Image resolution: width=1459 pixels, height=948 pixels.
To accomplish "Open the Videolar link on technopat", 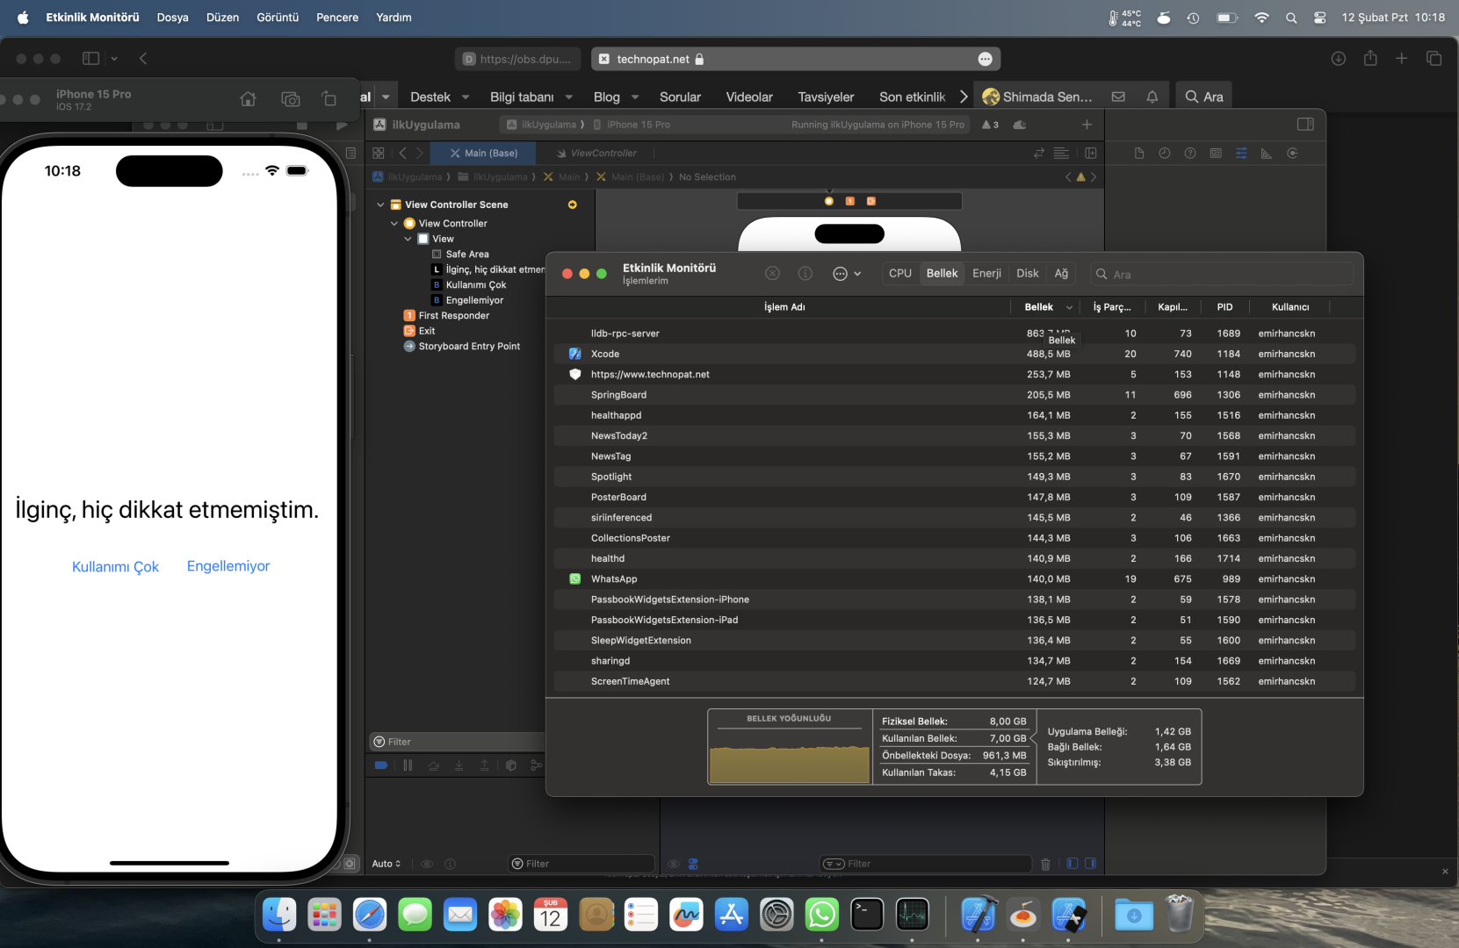I will tap(749, 97).
